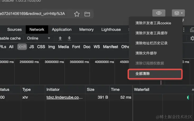Open the folder icon beside address bar

[87, 14]
